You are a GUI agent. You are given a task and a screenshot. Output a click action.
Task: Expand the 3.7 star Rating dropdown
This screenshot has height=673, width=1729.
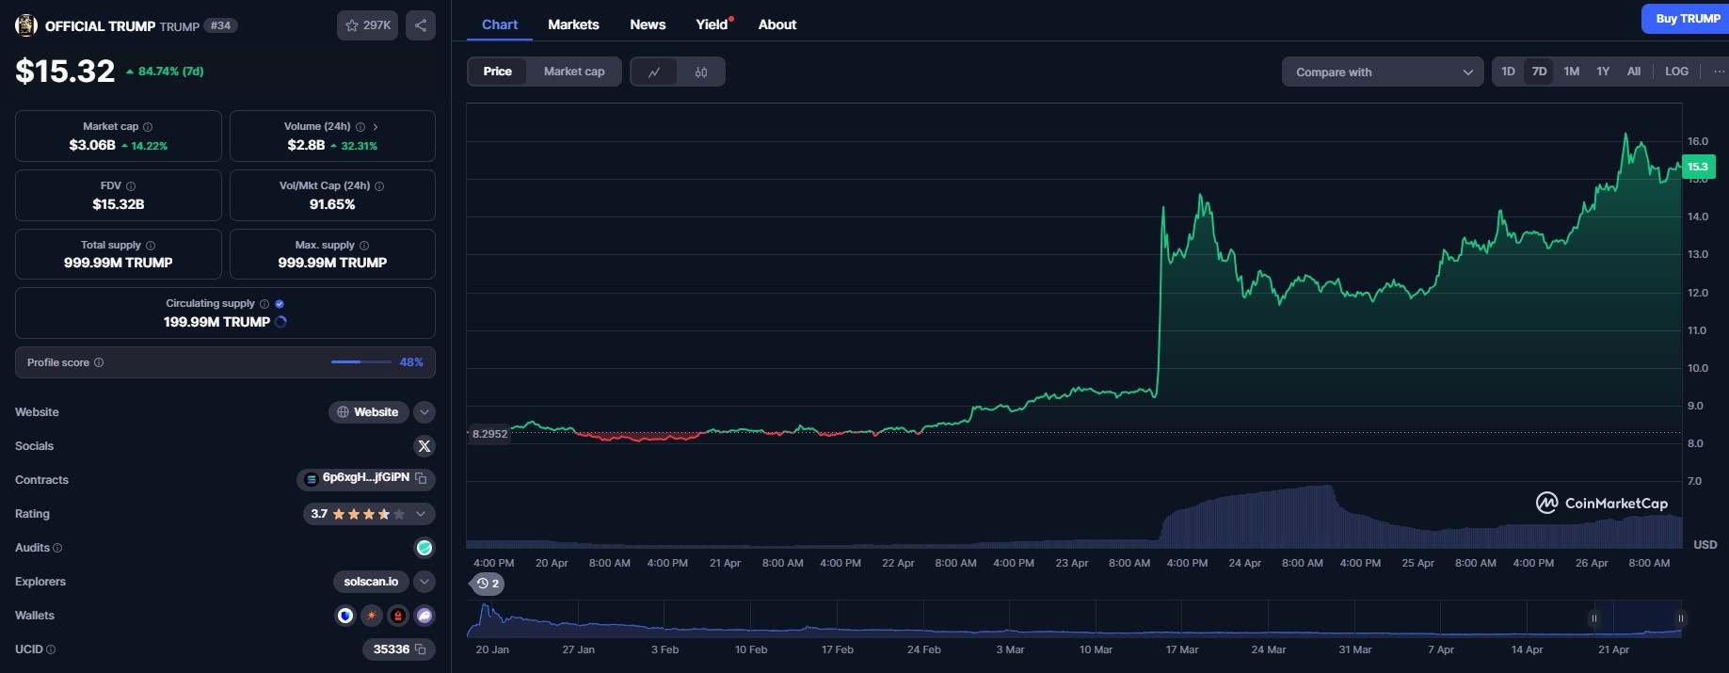coord(421,514)
